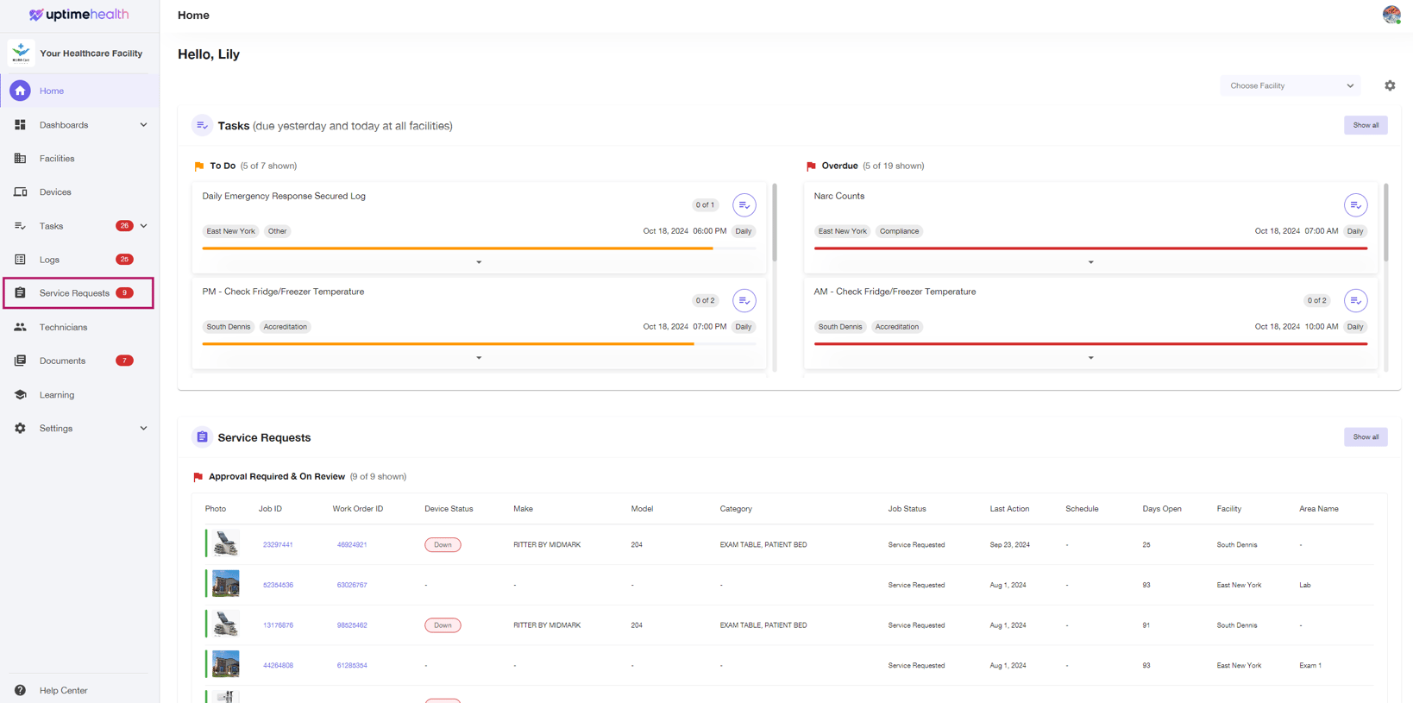Open the Help Center icon

[20, 690]
